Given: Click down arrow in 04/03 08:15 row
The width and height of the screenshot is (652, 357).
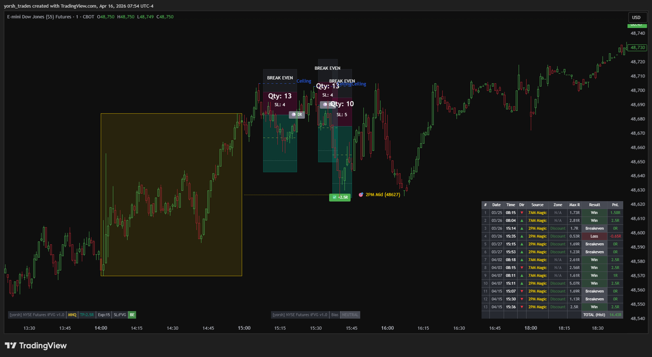Looking at the screenshot, I should (x=522, y=268).
